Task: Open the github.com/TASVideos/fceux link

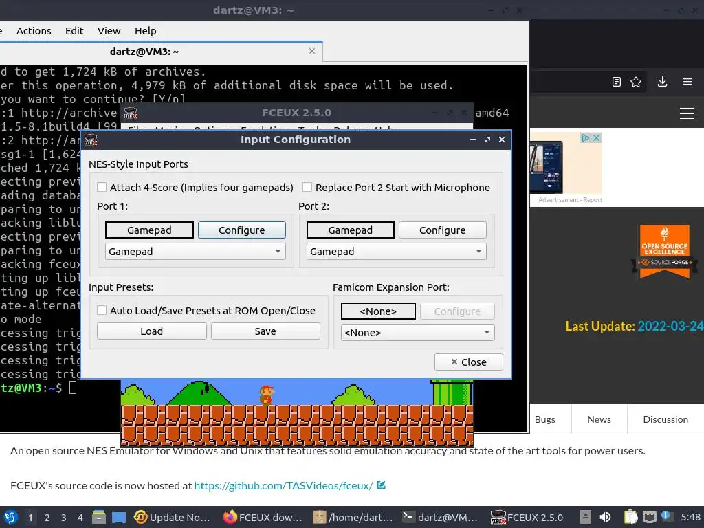Action: point(283,485)
